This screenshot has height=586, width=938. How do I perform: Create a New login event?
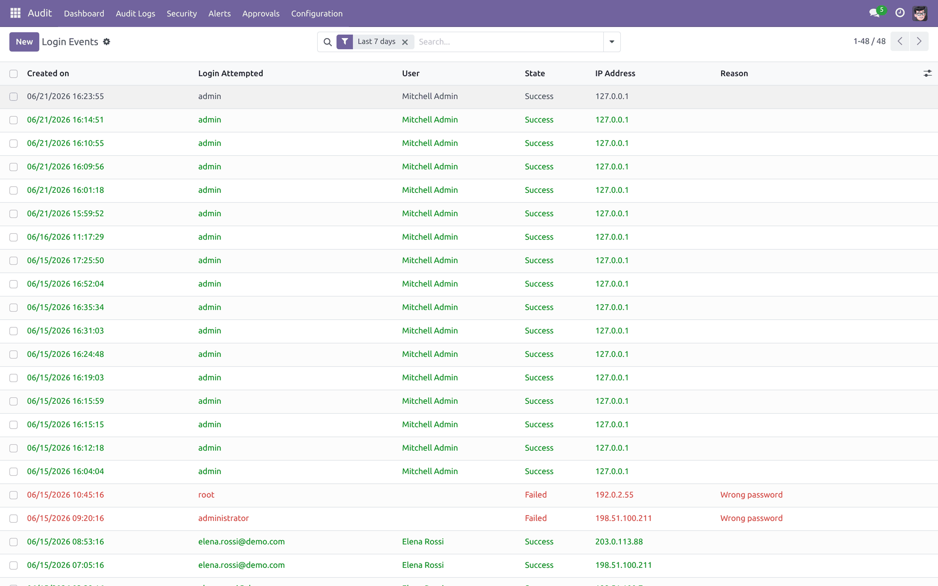[24, 42]
